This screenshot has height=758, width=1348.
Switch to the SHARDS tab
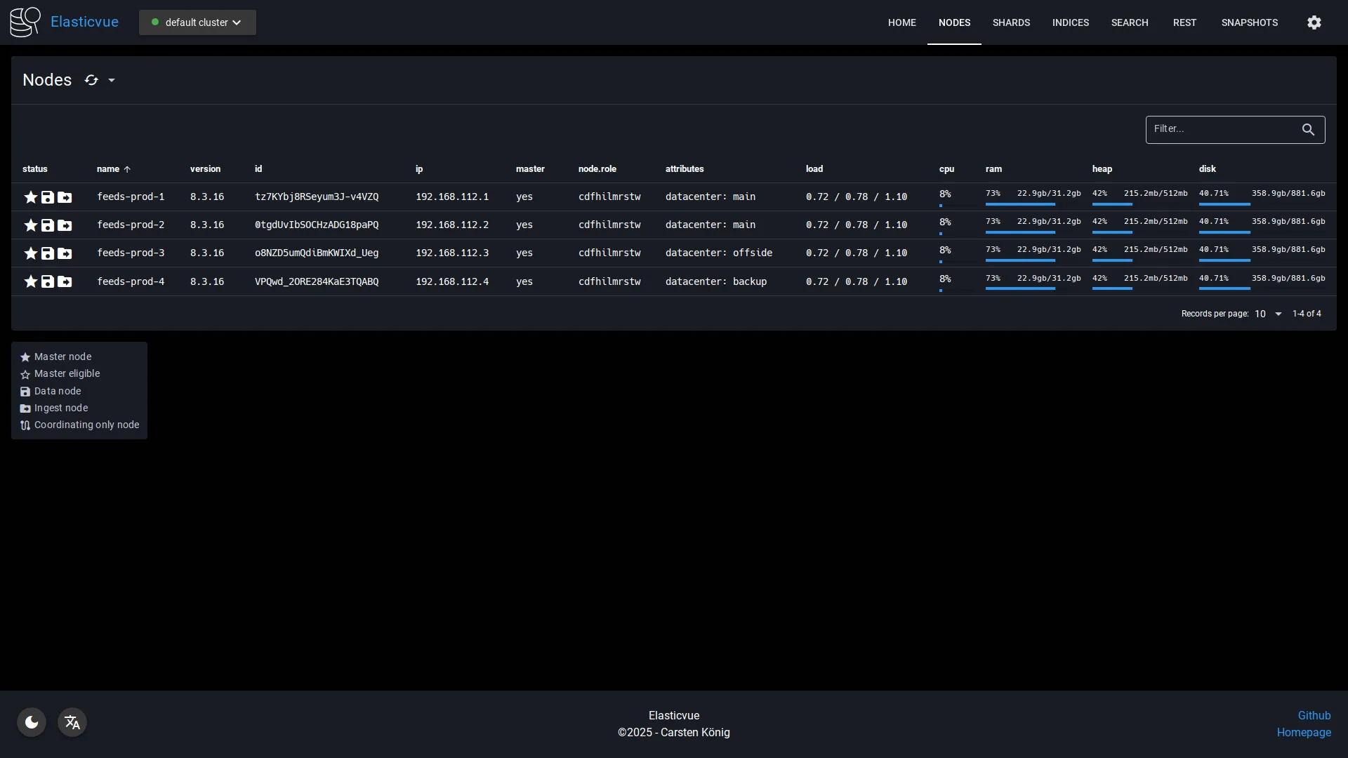(1011, 22)
